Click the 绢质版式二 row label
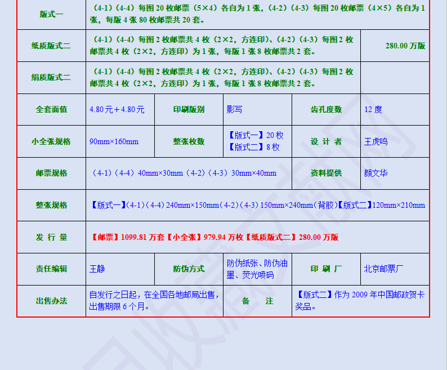The image size is (447, 370). tap(51, 78)
